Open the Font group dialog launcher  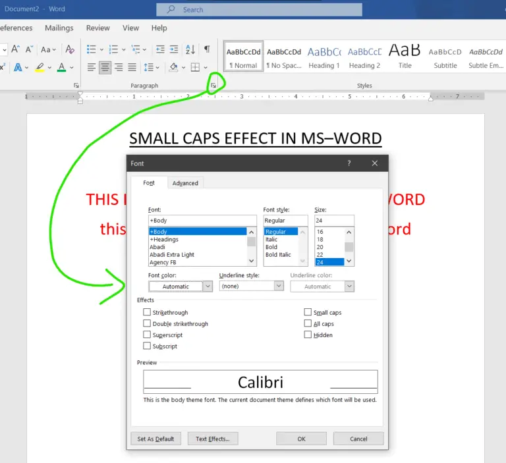pos(76,86)
